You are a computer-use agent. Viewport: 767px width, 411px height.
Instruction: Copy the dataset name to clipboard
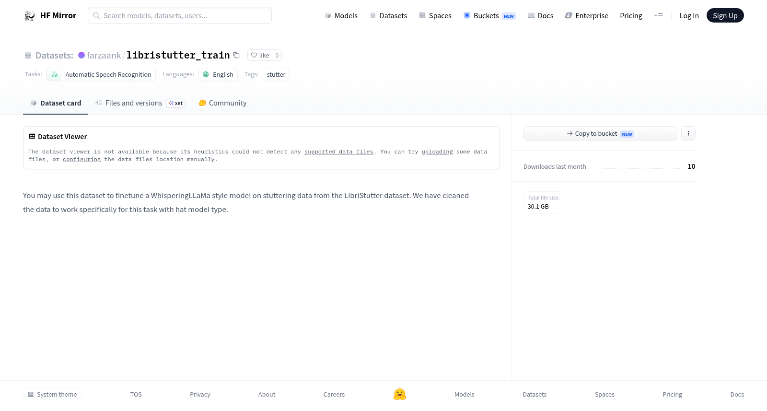(236, 55)
